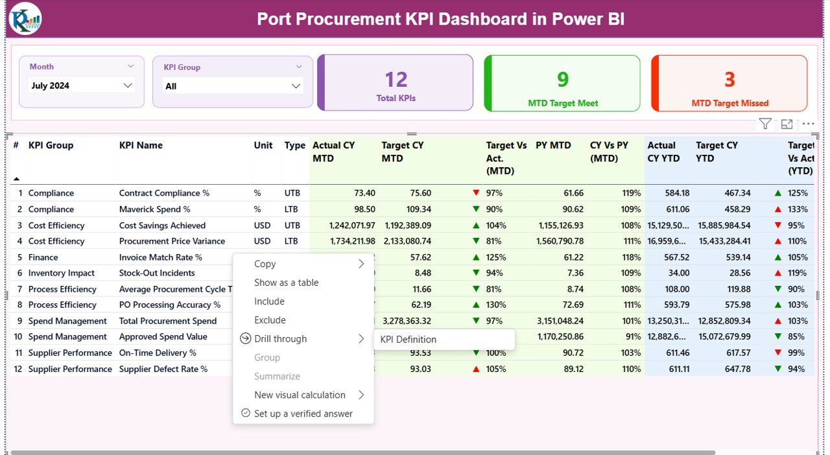Click the filter funnel icon above table
Screen dimensions: 830x455
pos(765,124)
